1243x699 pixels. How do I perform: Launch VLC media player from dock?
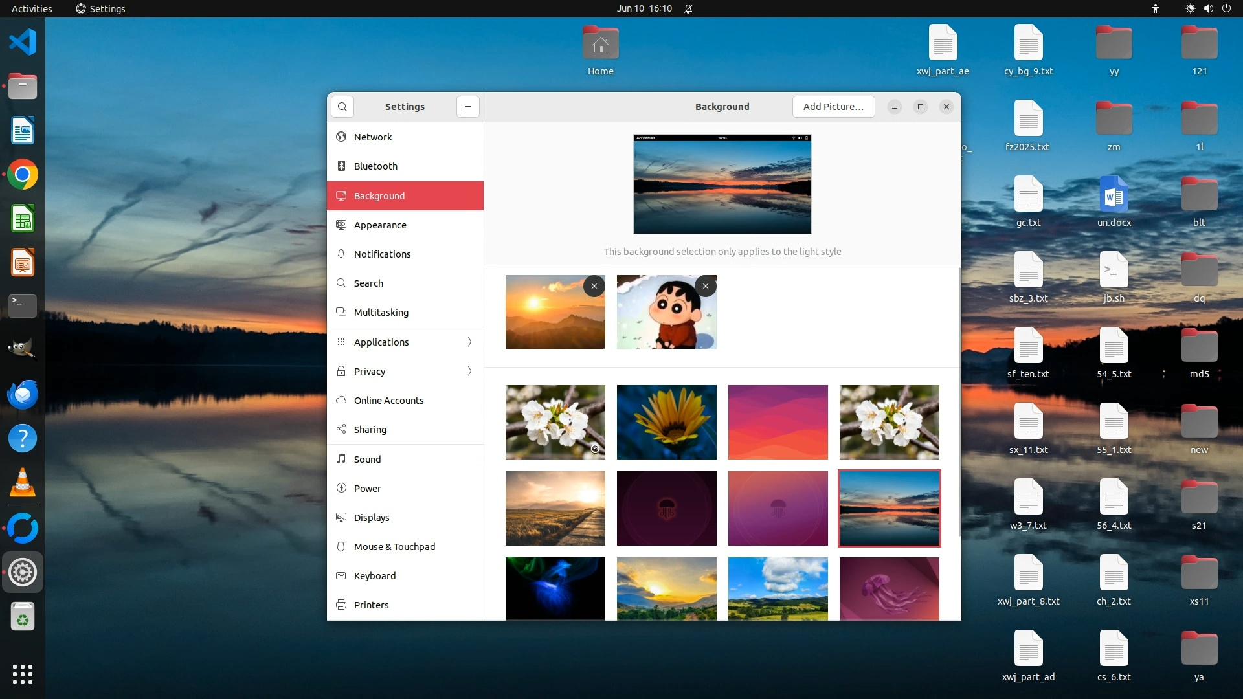[23, 483]
